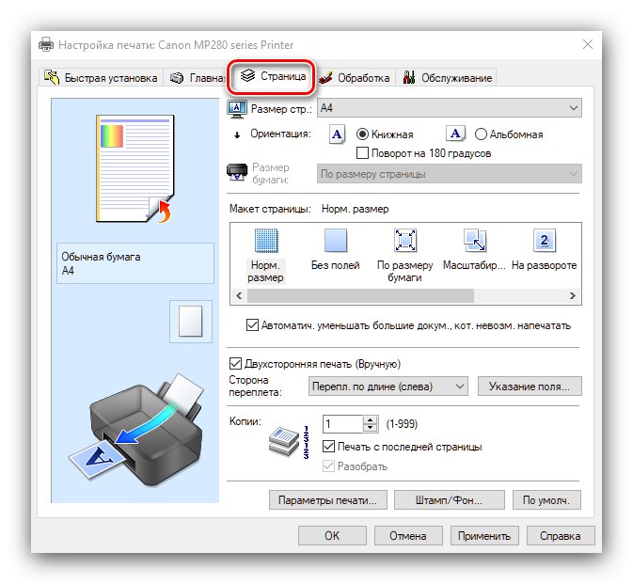Screen dimensions: 633x584
Task: Click the Обычная бумага A4 info box
Action: (135, 263)
